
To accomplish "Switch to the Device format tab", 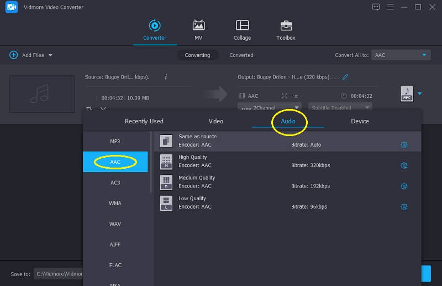I will click(360, 121).
